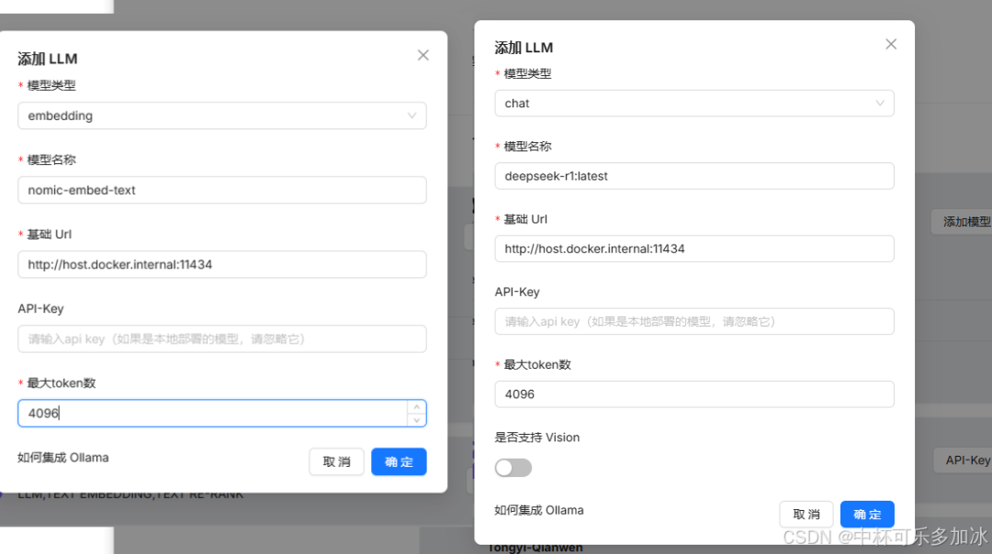This screenshot has height=554, width=992.
Task: Toggle the 是否支持 Vision switch
Action: point(513,468)
